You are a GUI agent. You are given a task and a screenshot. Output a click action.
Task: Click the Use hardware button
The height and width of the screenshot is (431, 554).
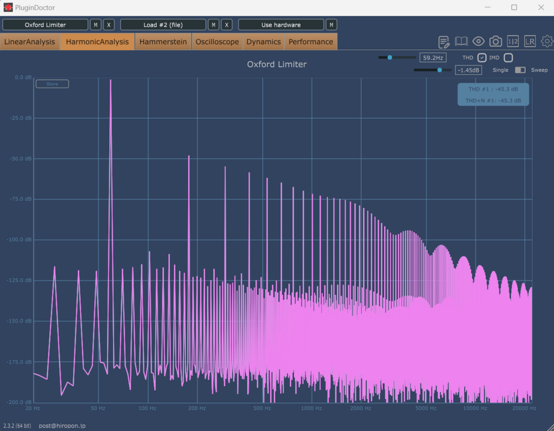[281, 25]
